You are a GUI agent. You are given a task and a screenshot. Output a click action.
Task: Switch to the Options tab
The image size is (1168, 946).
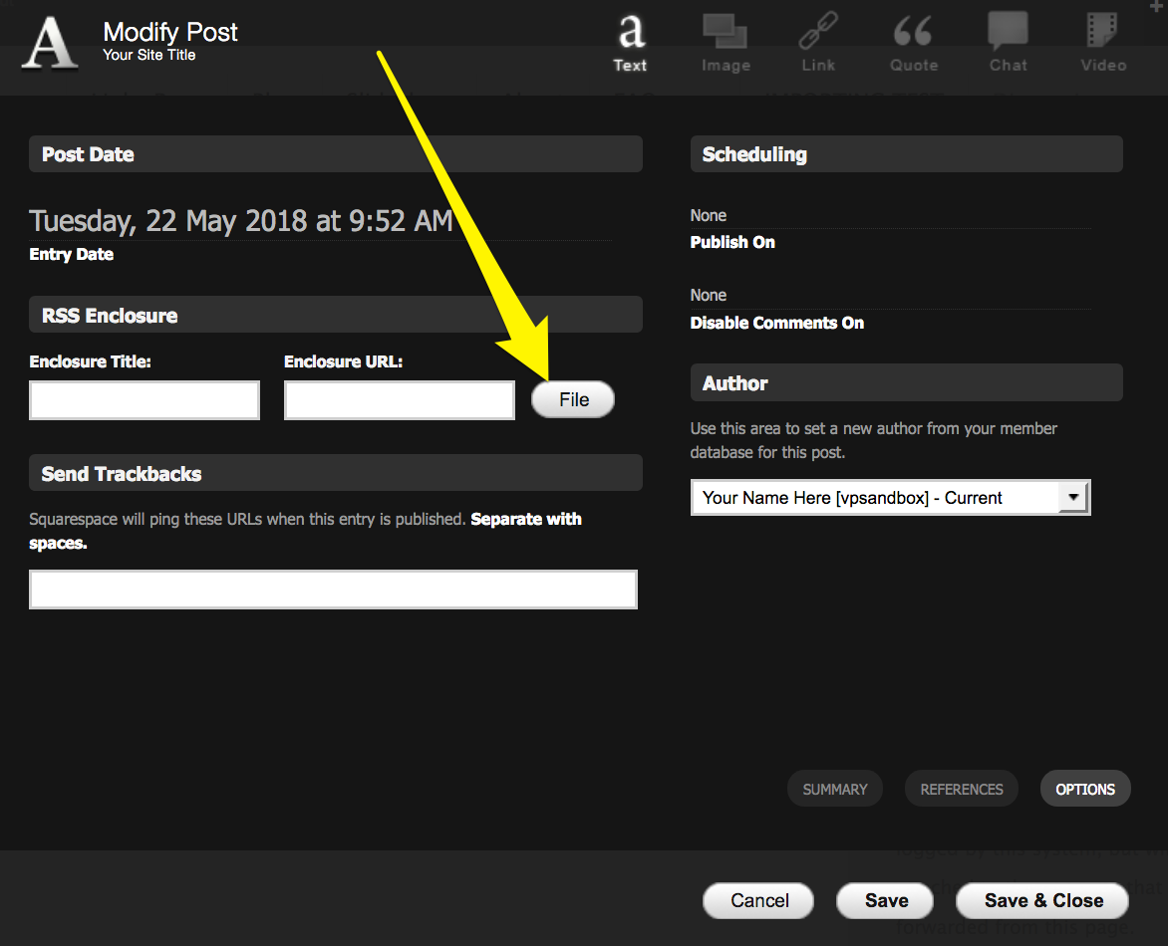(1085, 789)
